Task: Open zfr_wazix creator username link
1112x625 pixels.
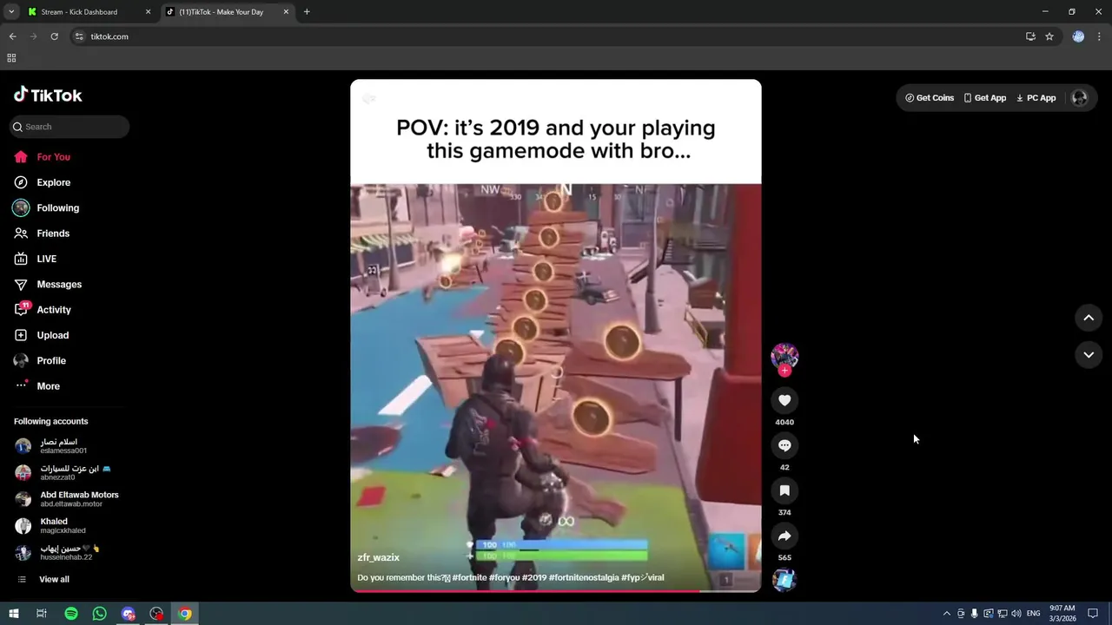Action: point(379,558)
